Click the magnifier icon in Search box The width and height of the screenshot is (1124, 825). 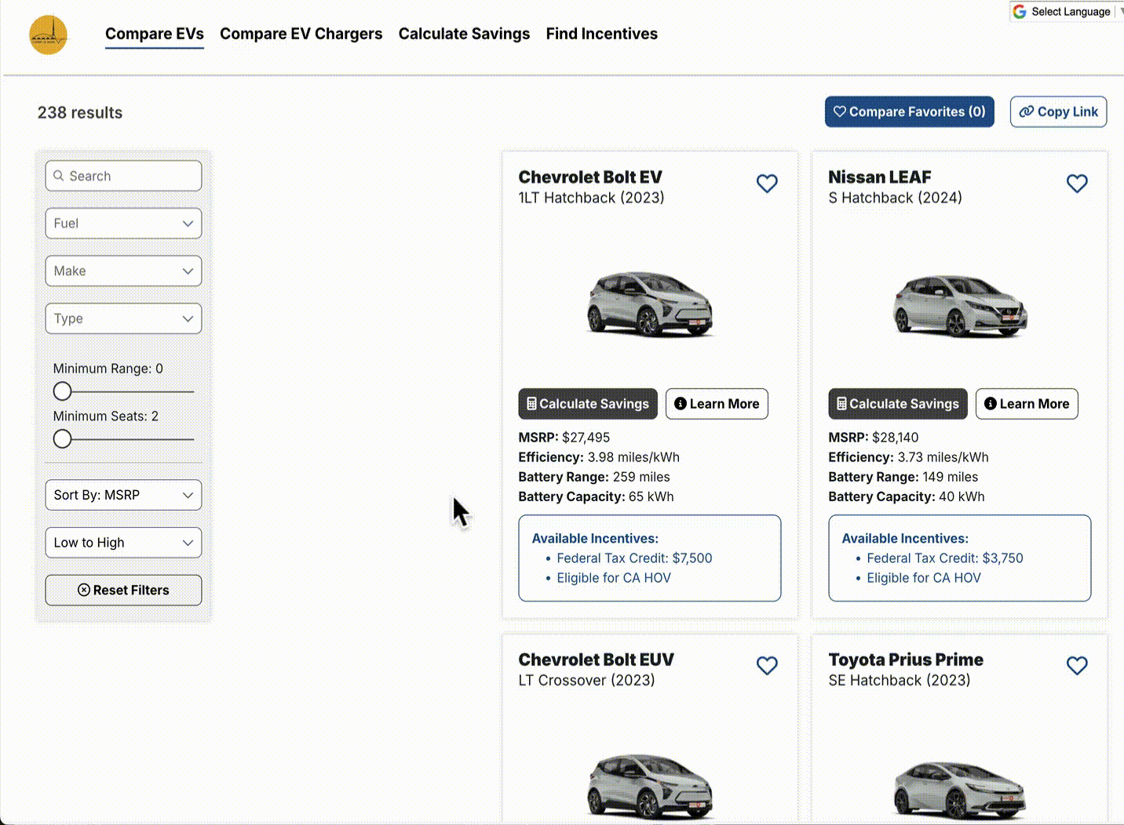tap(59, 176)
